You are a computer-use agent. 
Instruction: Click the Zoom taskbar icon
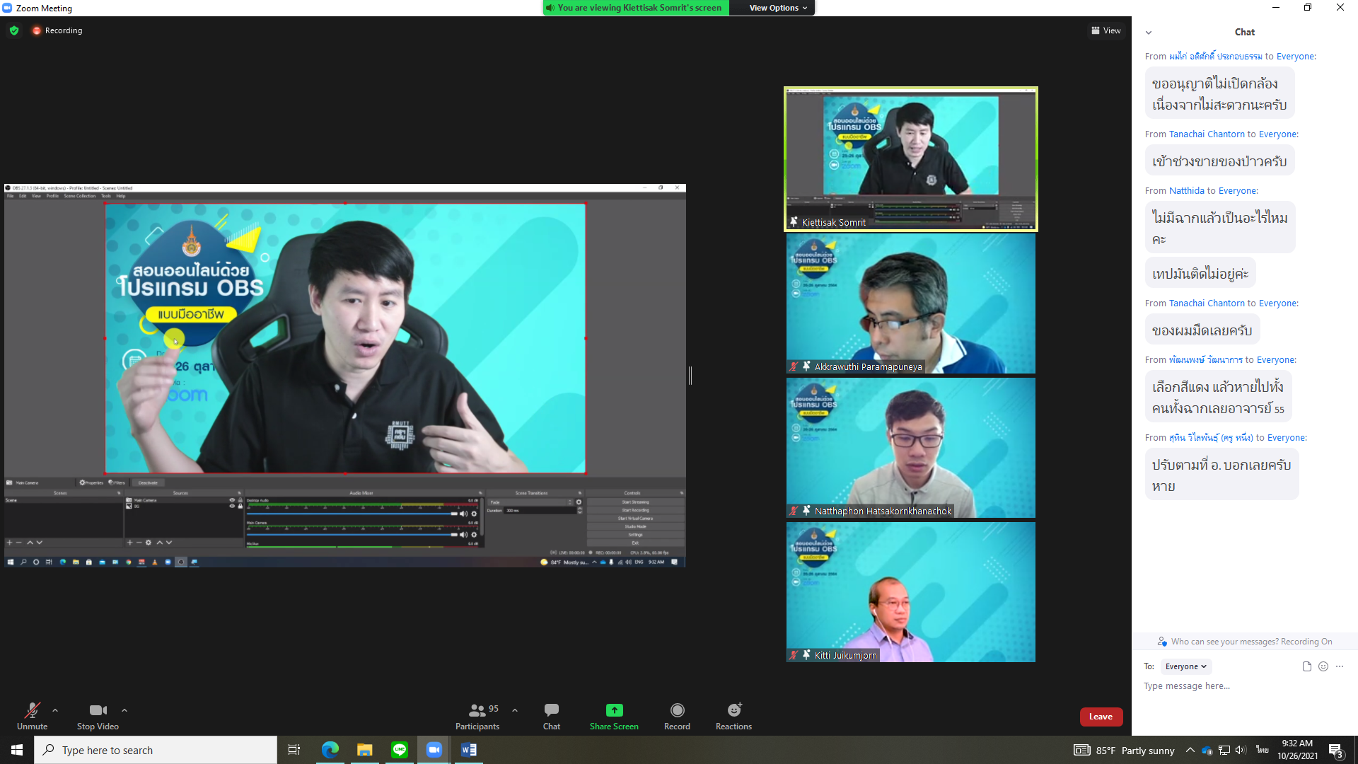coord(434,750)
